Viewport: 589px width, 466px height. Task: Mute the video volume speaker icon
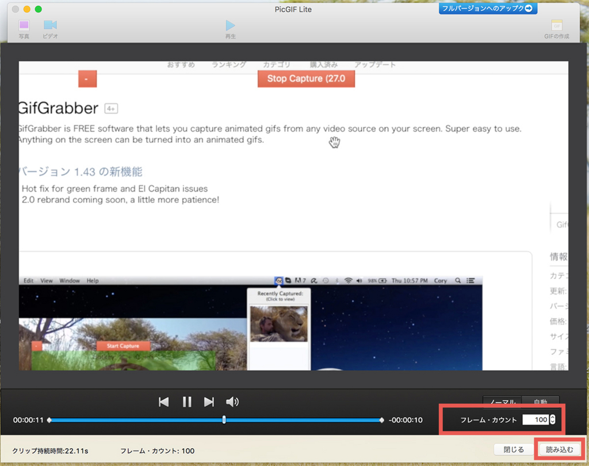click(232, 402)
